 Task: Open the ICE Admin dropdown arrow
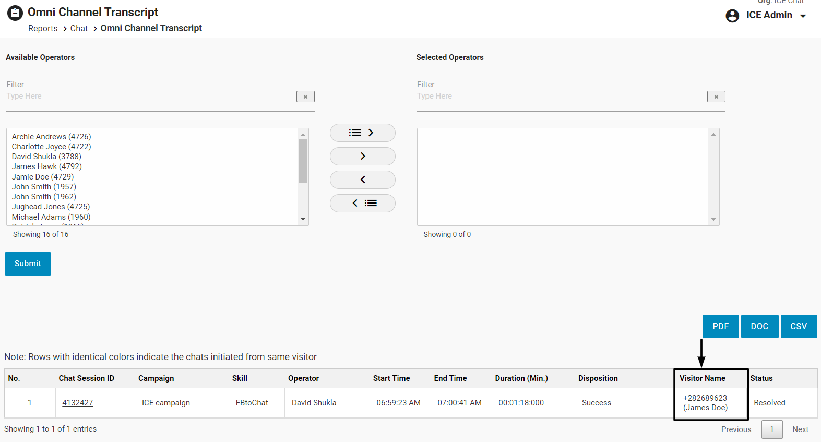pos(803,16)
